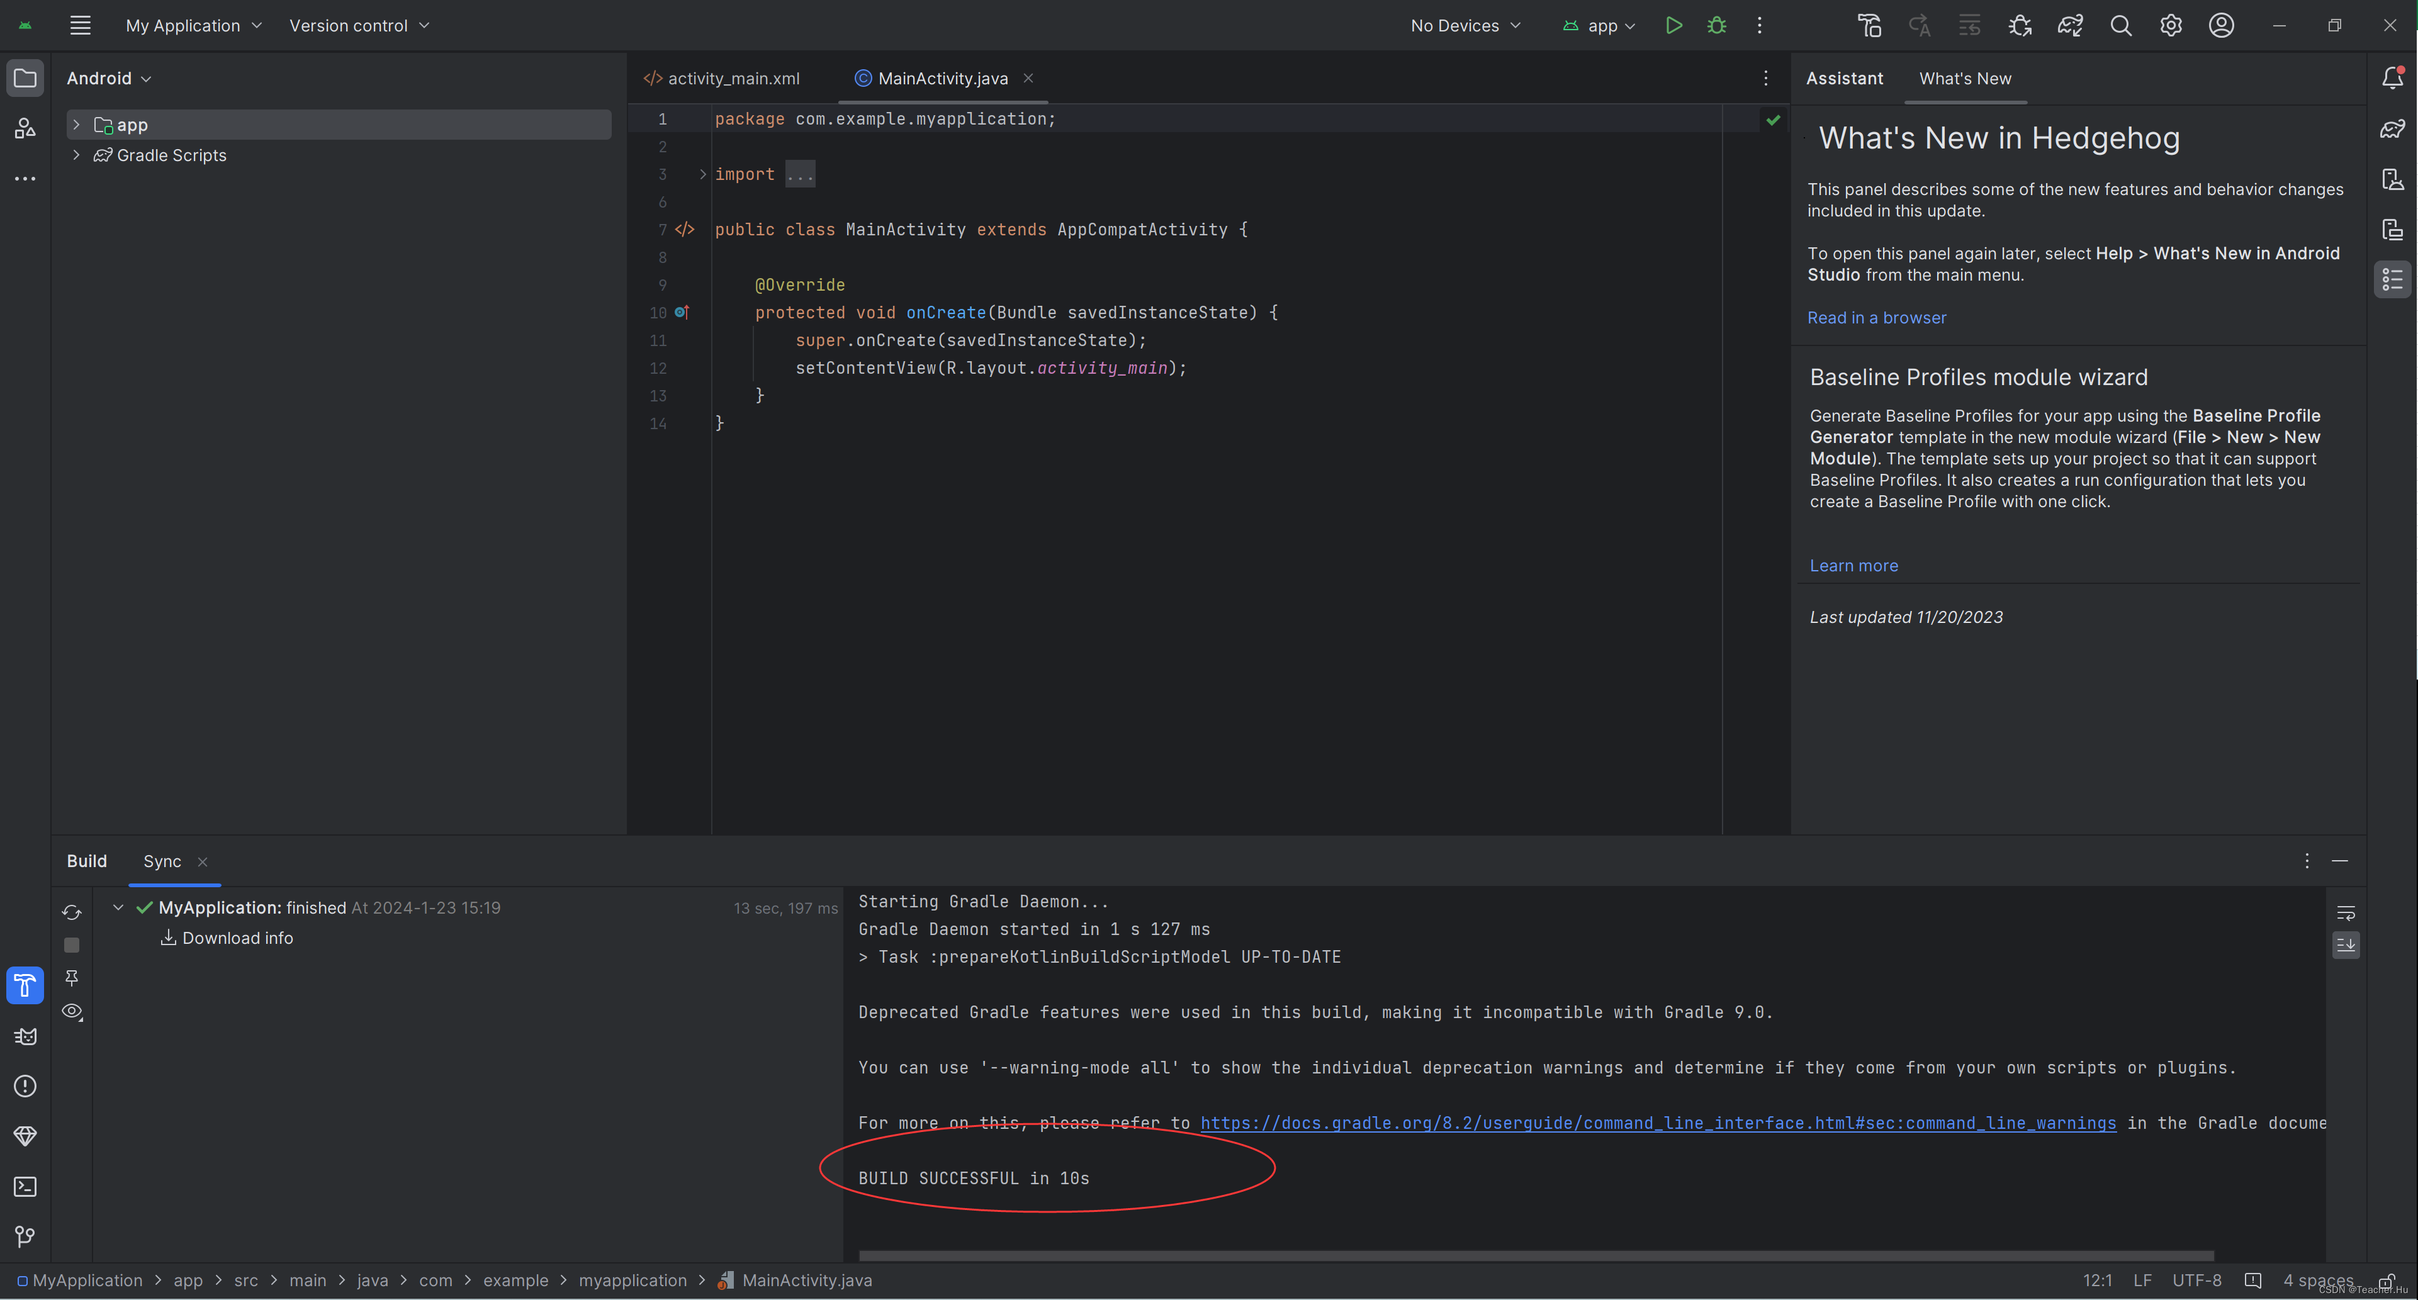The image size is (2418, 1300).
Task: Pin the Sync tab in Build panel
Action: 71,978
